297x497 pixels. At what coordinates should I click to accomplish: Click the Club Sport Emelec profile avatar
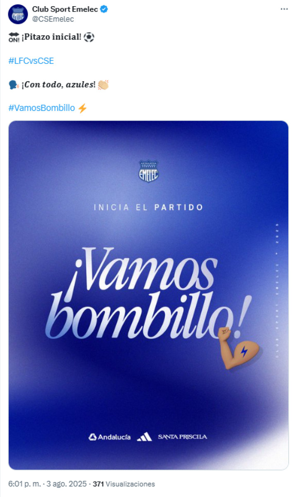[x=18, y=14]
